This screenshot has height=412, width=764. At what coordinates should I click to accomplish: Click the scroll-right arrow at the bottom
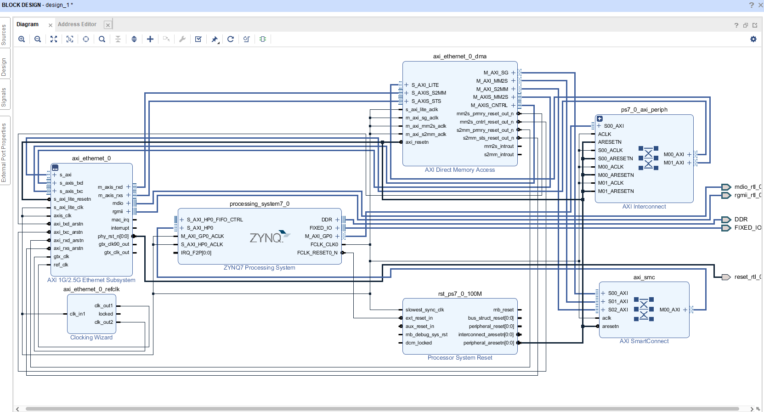(752, 409)
